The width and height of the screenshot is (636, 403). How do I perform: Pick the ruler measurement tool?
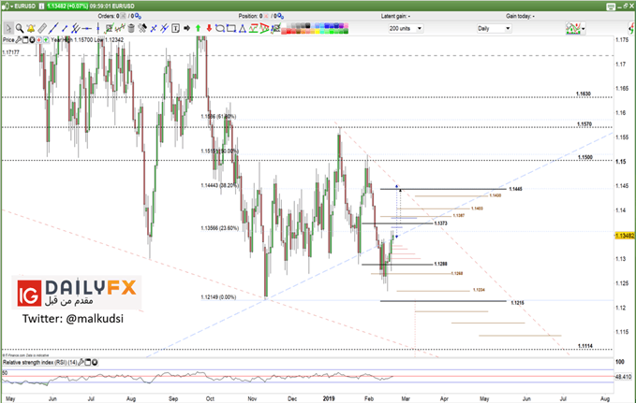[42, 28]
